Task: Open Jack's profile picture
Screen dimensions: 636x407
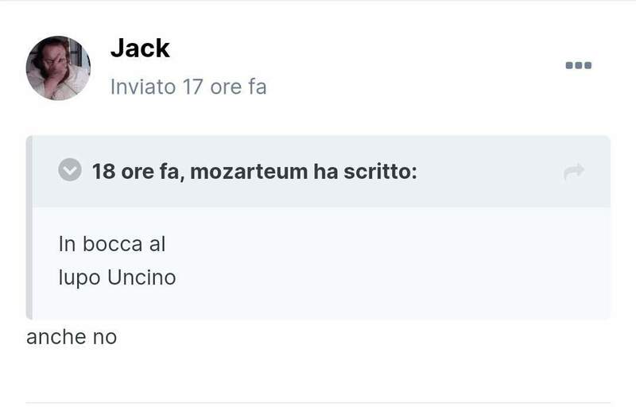Action: click(x=58, y=68)
